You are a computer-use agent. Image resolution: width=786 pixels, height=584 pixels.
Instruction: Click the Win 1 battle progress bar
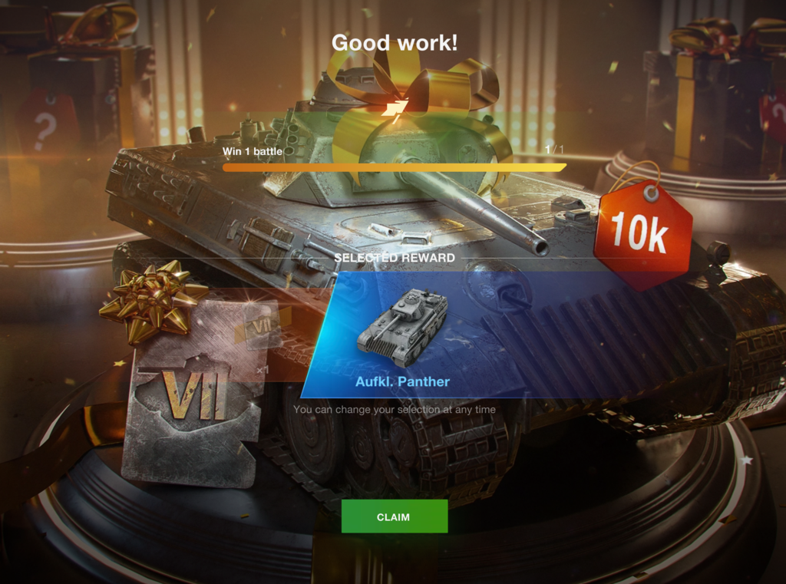click(x=395, y=167)
